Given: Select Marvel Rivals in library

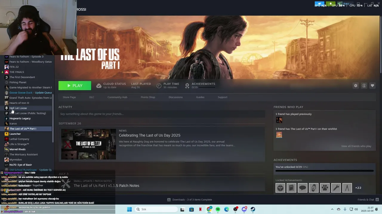Looking at the screenshot, I should (17, 149).
